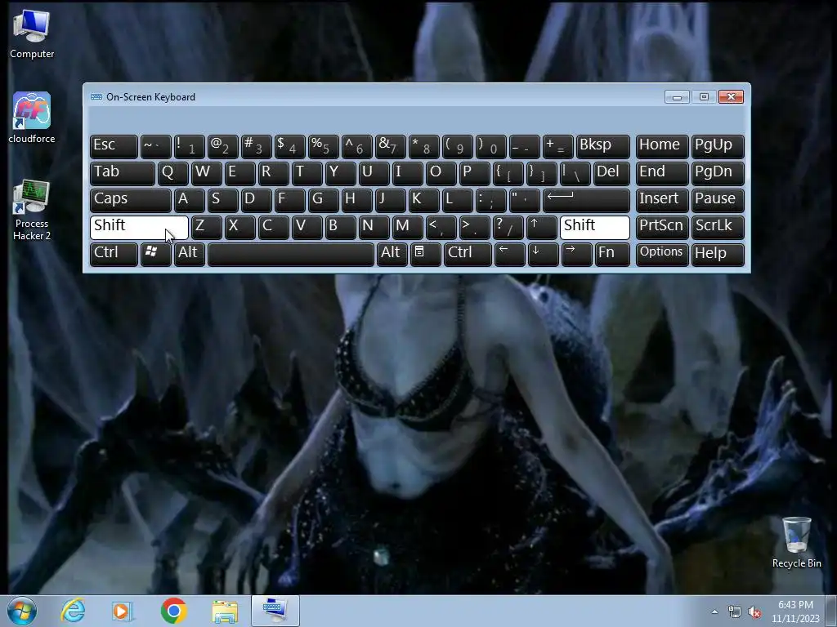Image resolution: width=837 pixels, height=627 pixels.
Task: Click the Del key
Action: click(x=611, y=173)
